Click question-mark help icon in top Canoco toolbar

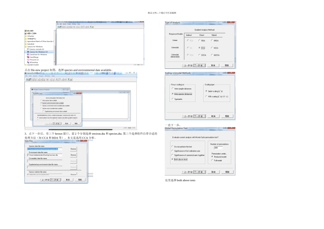pos(90,27)
